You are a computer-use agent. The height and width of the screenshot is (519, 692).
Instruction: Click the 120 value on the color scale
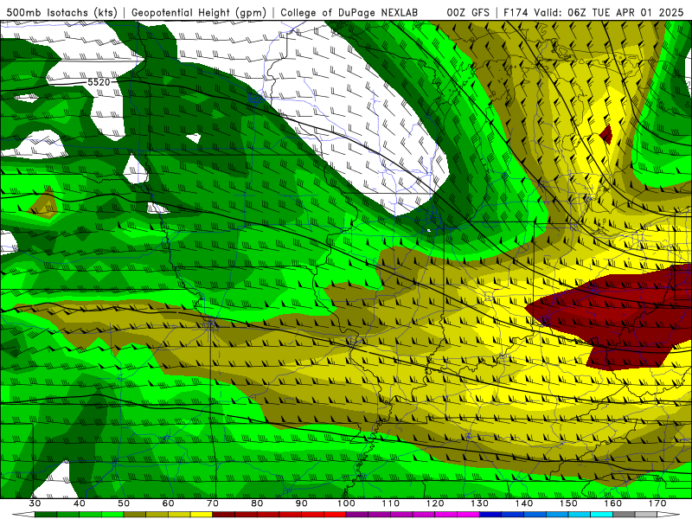tap(435, 503)
